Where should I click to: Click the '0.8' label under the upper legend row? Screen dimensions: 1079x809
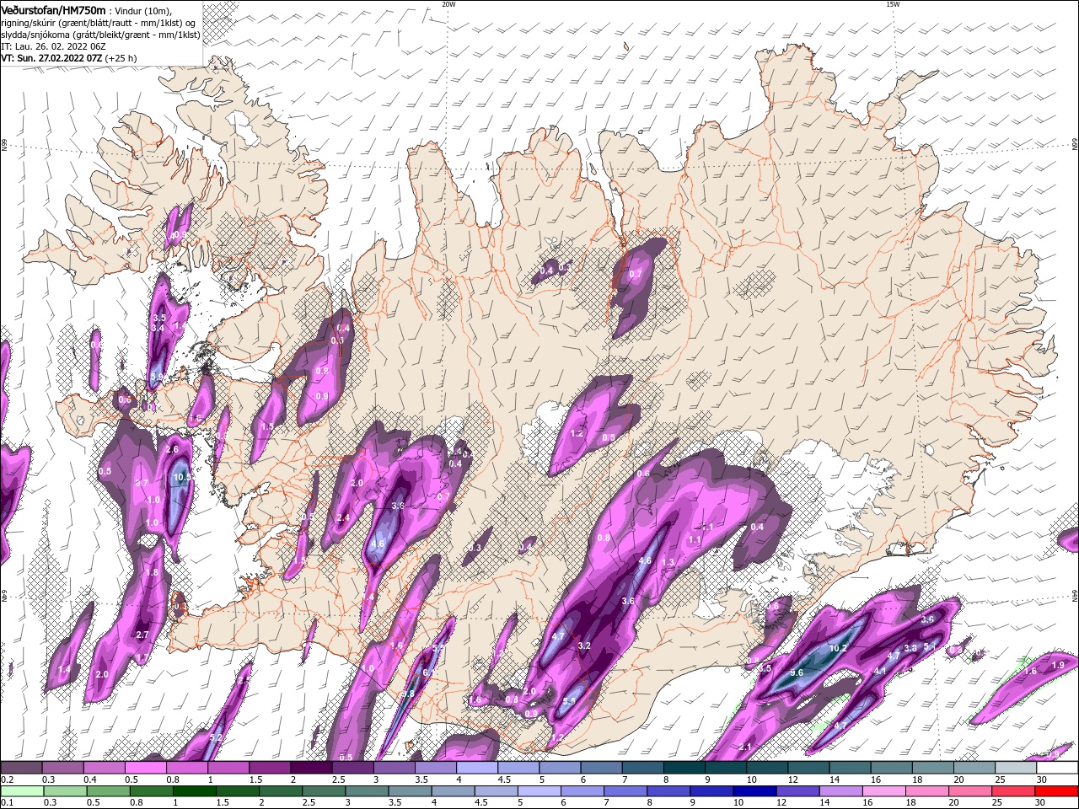pyautogui.click(x=173, y=780)
